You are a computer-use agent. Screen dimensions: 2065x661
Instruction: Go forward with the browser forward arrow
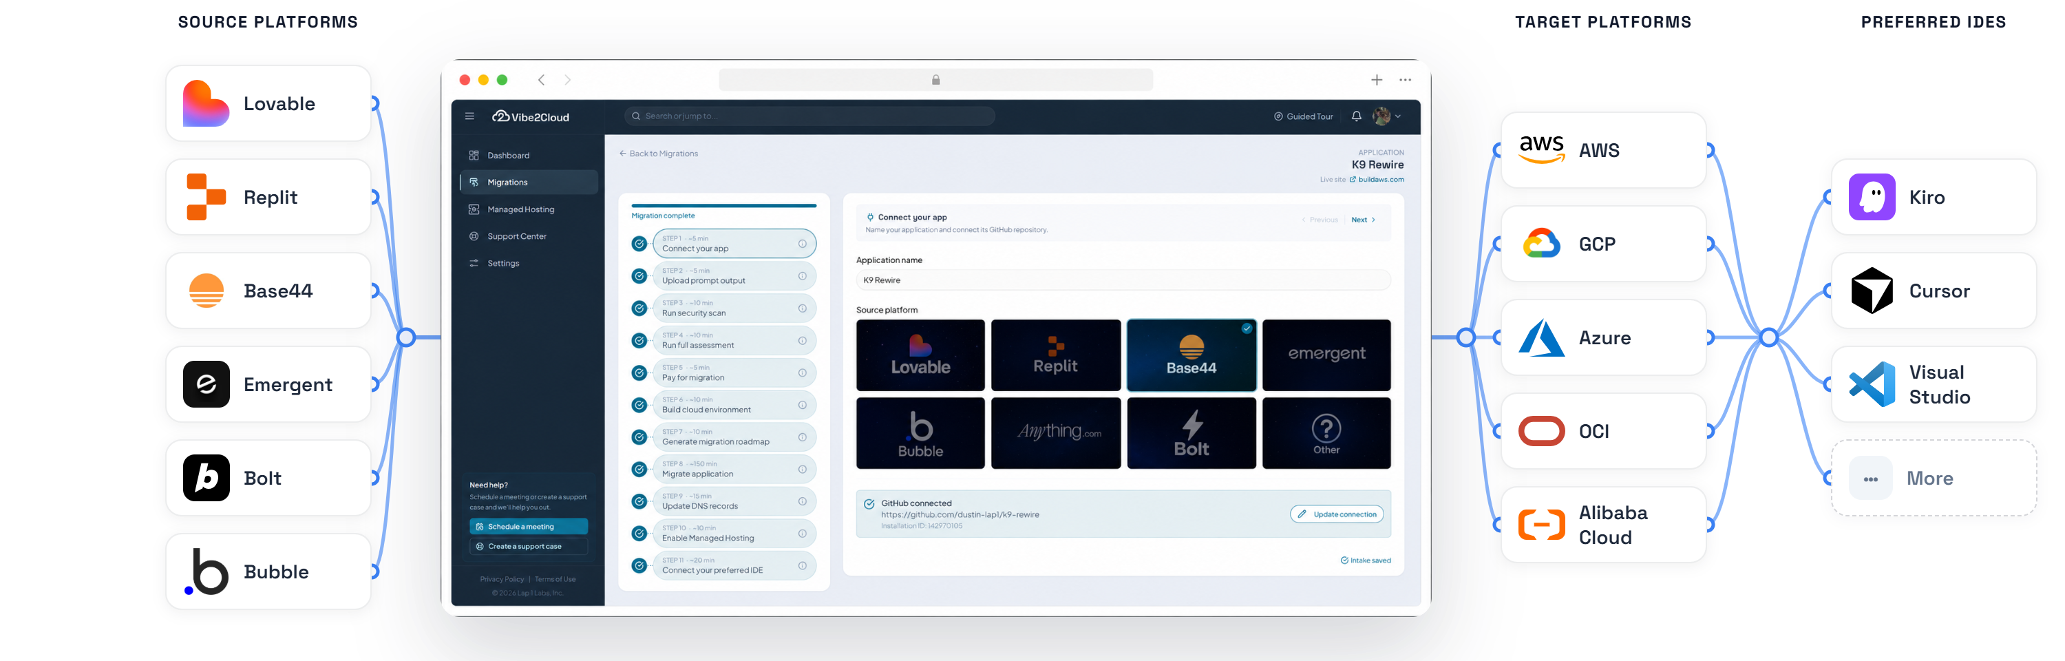(568, 81)
